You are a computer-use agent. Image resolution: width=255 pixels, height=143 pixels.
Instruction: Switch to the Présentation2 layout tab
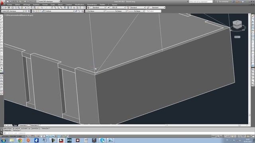(x=34, y=126)
